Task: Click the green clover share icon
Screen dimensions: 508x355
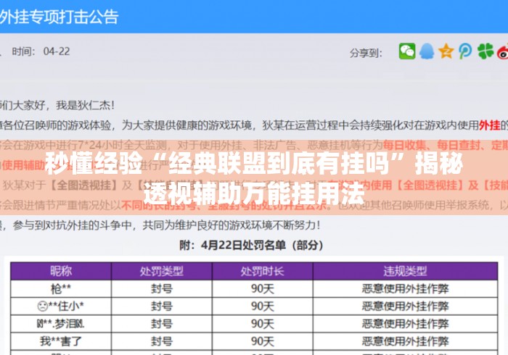Action: click(x=485, y=51)
